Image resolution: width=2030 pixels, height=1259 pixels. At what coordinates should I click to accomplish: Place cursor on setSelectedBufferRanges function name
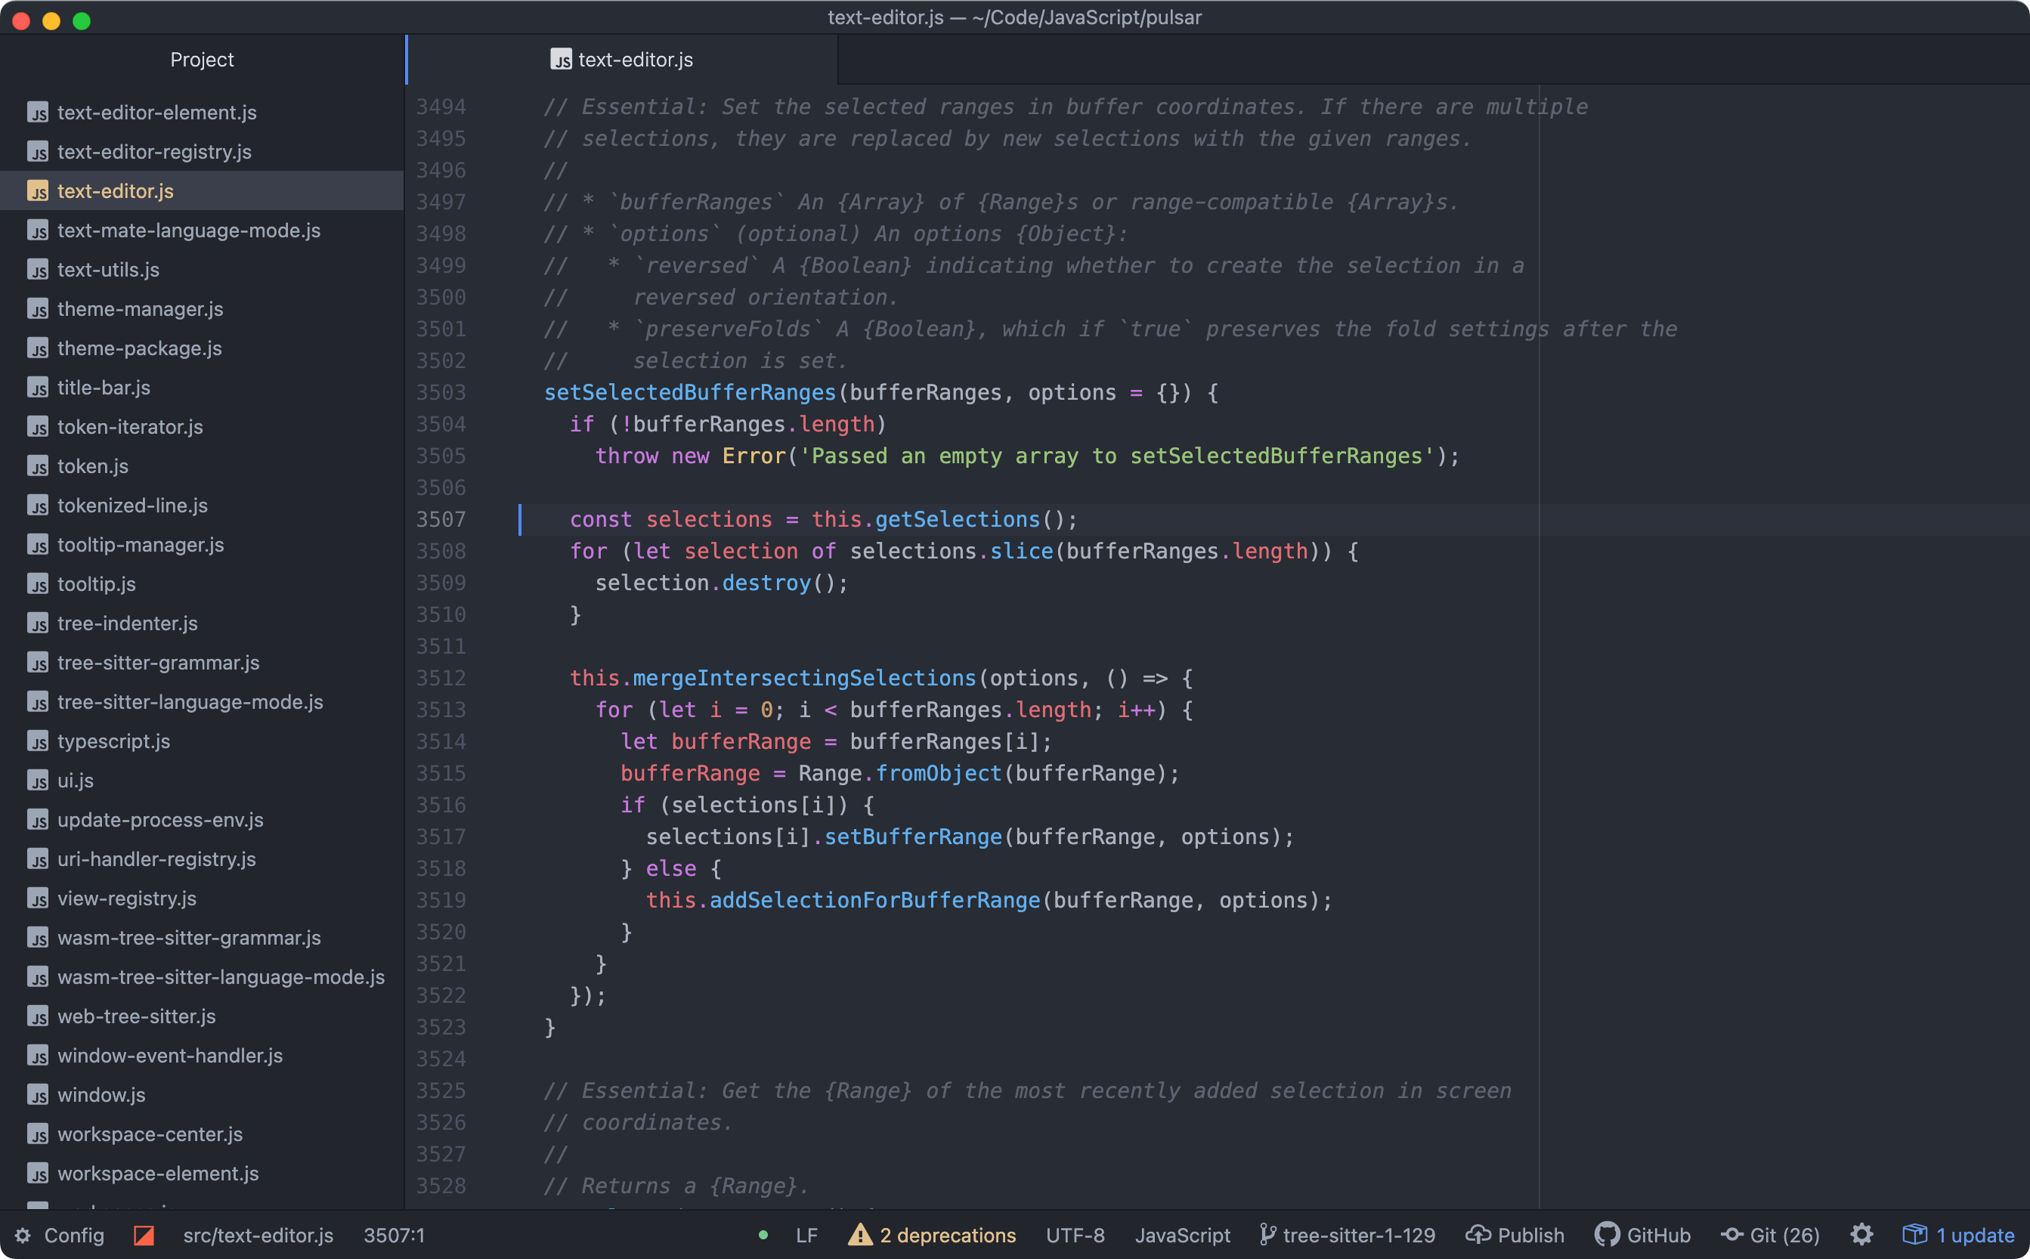pyautogui.click(x=689, y=392)
